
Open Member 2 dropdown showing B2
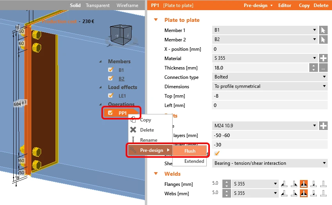pyautogui.click(x=265, y=39)
